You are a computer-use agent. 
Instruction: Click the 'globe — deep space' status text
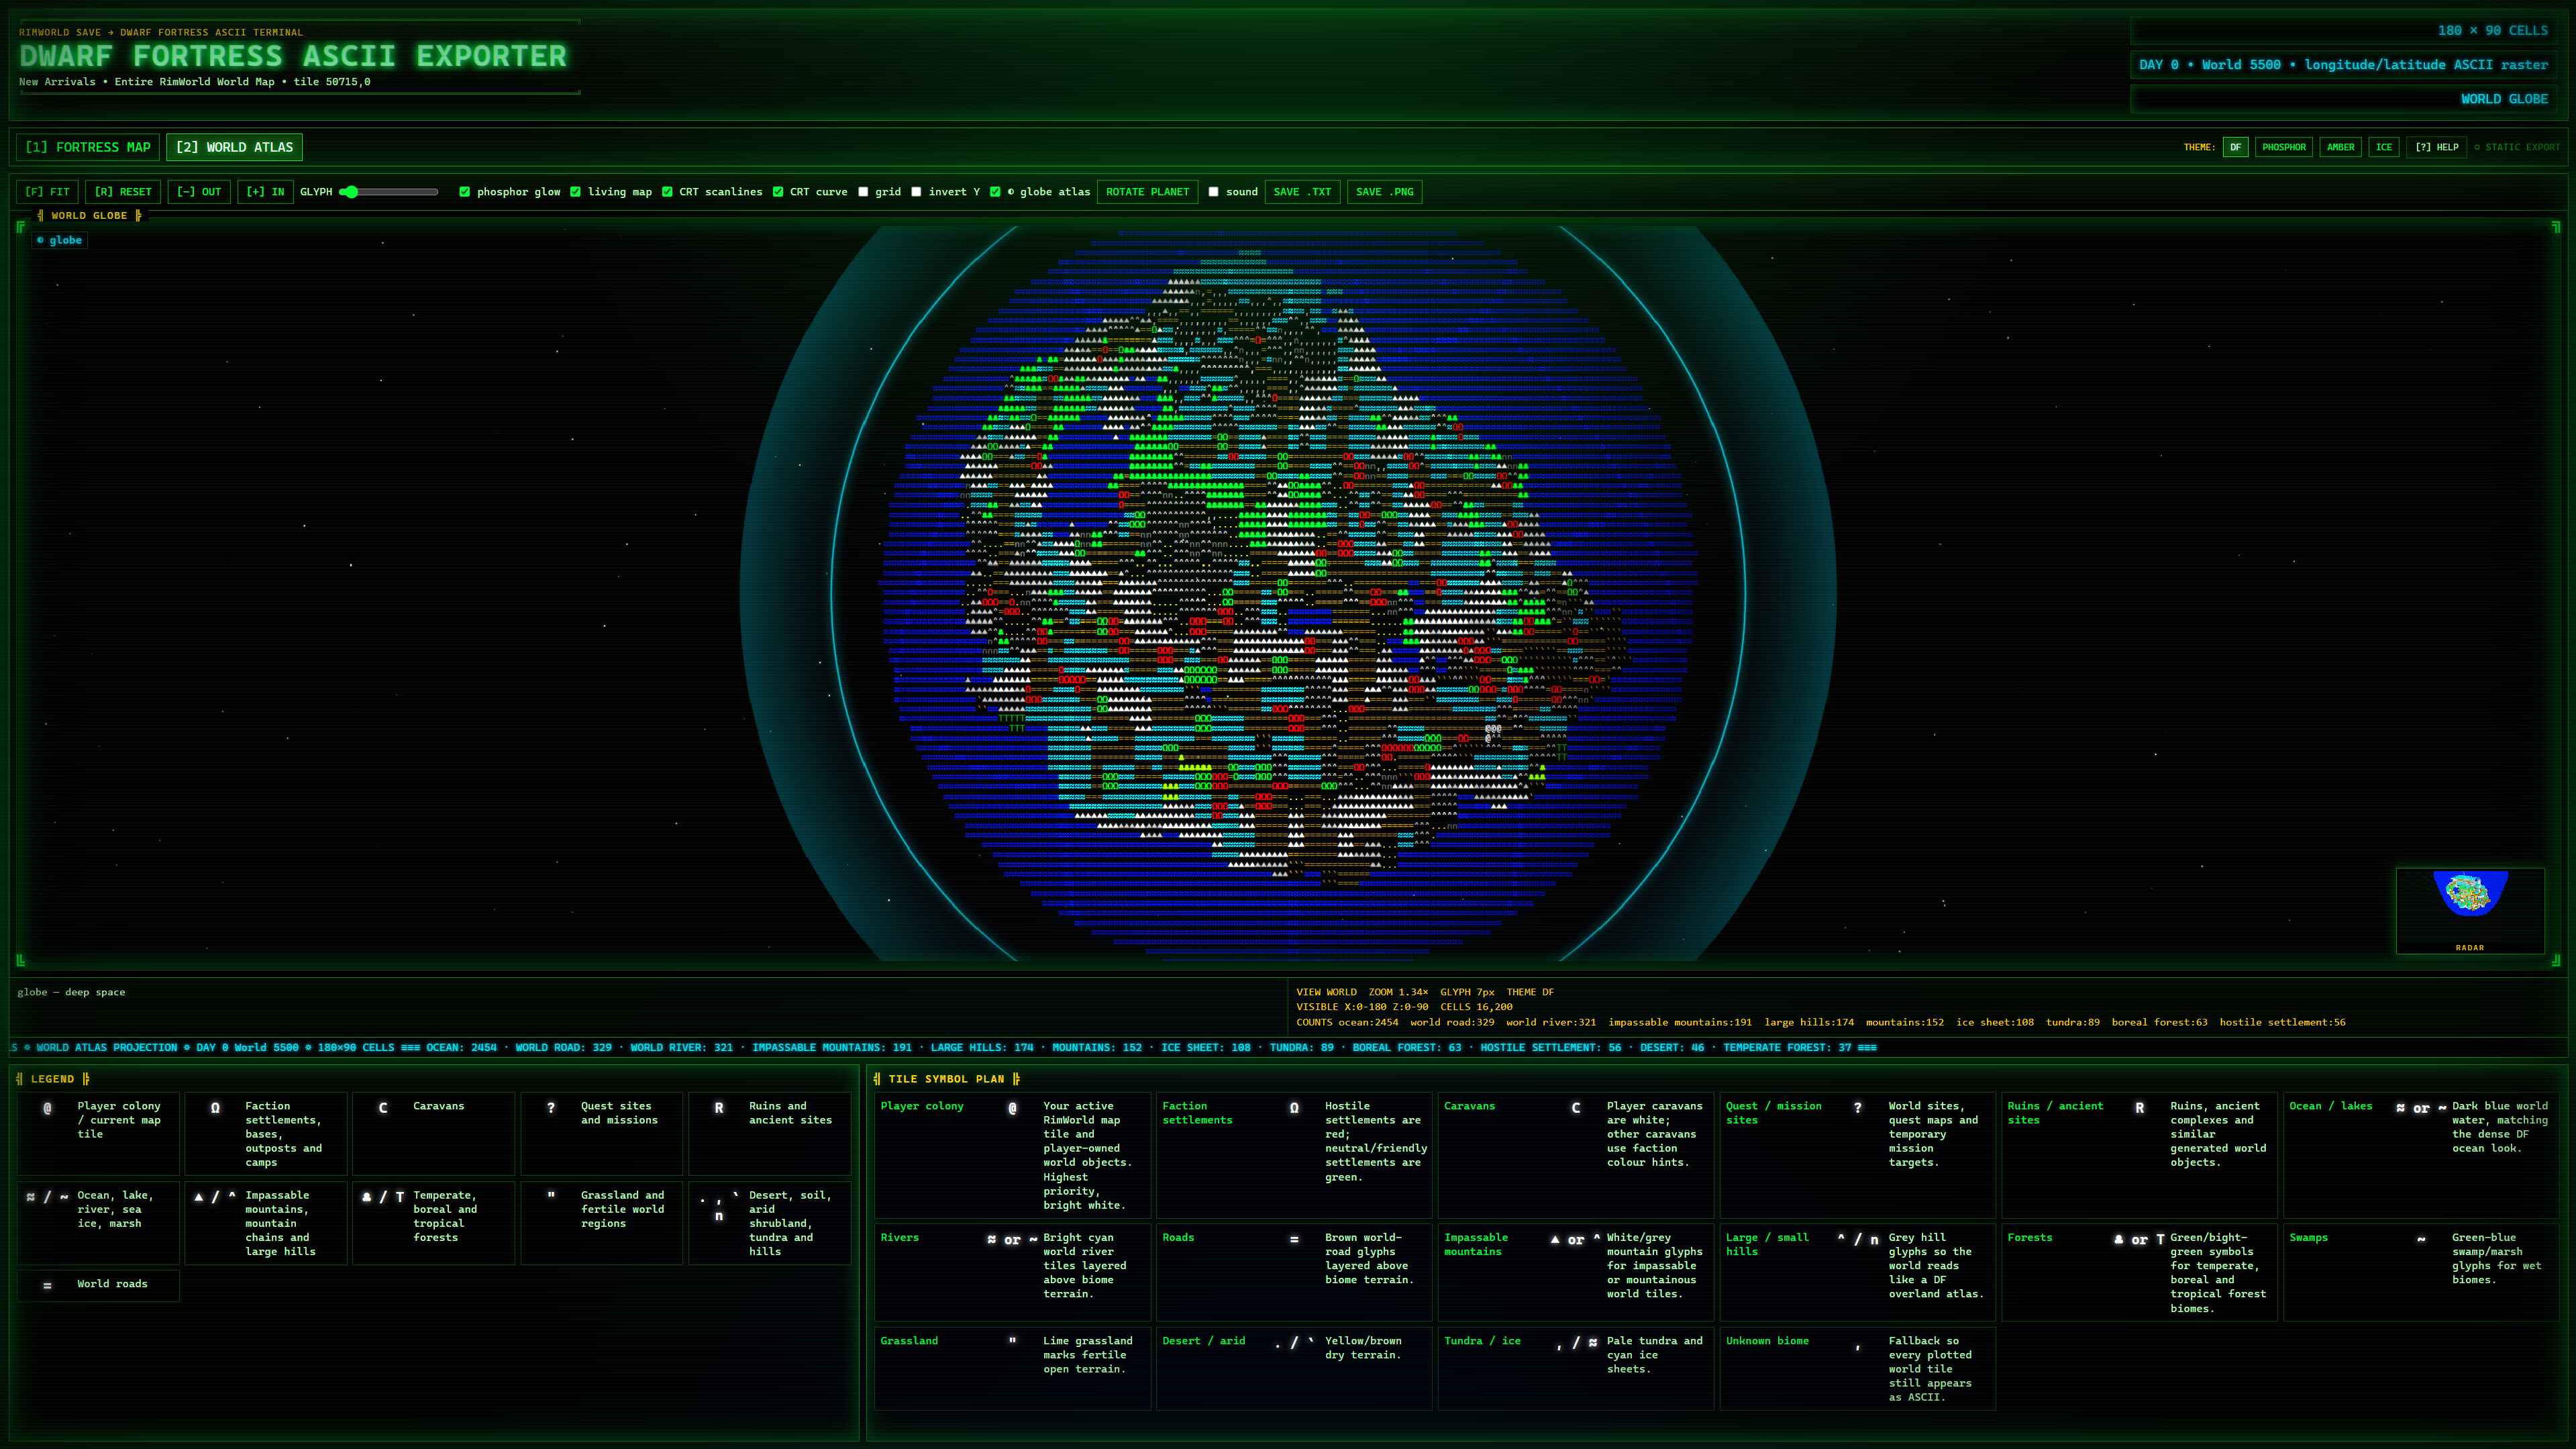coord(71,992)
